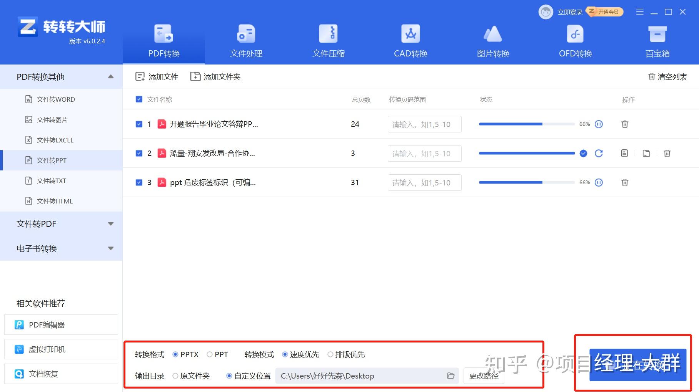Expand the 电子书转换 section
This screenshot has height=392, width=699.
tap(111, 248)
